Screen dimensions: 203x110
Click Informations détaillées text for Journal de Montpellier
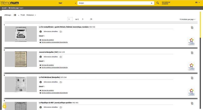[51, 57]
